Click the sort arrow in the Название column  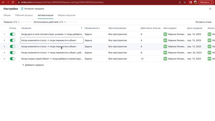[x=81, y=28]
